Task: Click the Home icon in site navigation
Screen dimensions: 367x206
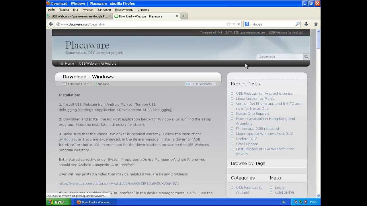Action: point(62,64)
